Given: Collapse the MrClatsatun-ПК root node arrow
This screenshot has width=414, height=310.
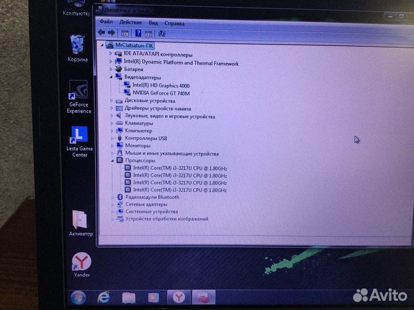Looking at the screenshot, I should click(x=102, y=45).
